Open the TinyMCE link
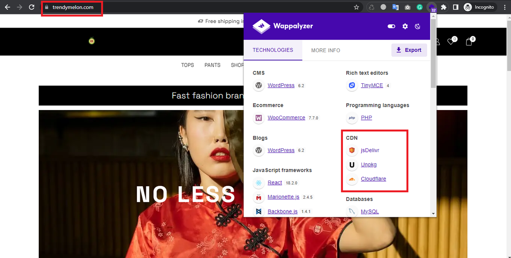This screenshot has width=511, height=258. [x=372, y=85]
